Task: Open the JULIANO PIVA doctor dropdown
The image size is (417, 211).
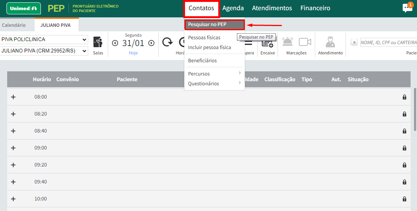Action: (x=44, y=51)
